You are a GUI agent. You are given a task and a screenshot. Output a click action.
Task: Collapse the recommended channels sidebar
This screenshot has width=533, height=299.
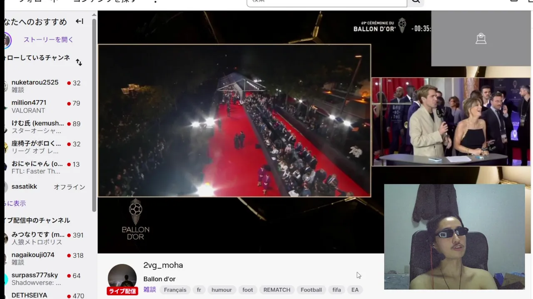(79, 21)
